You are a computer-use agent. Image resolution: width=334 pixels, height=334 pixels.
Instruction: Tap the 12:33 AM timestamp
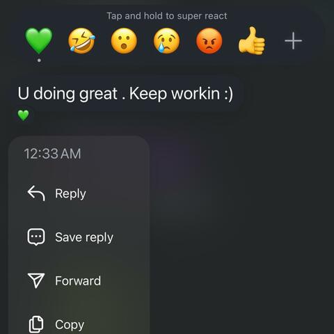point(52,154)
